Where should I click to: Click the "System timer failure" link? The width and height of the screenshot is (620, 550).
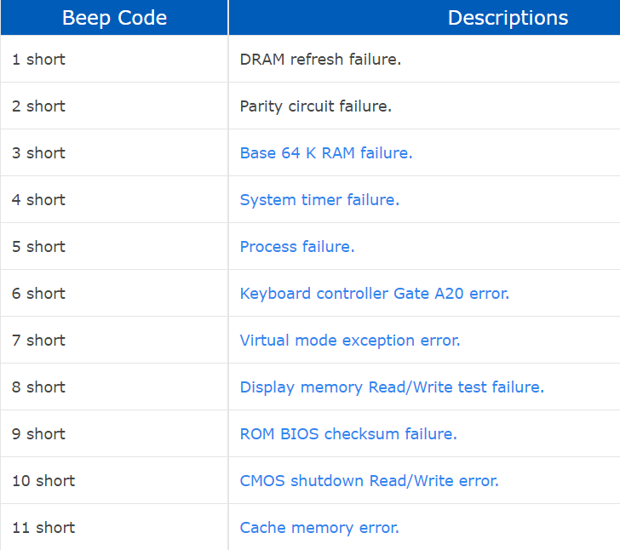pos(319,200)
